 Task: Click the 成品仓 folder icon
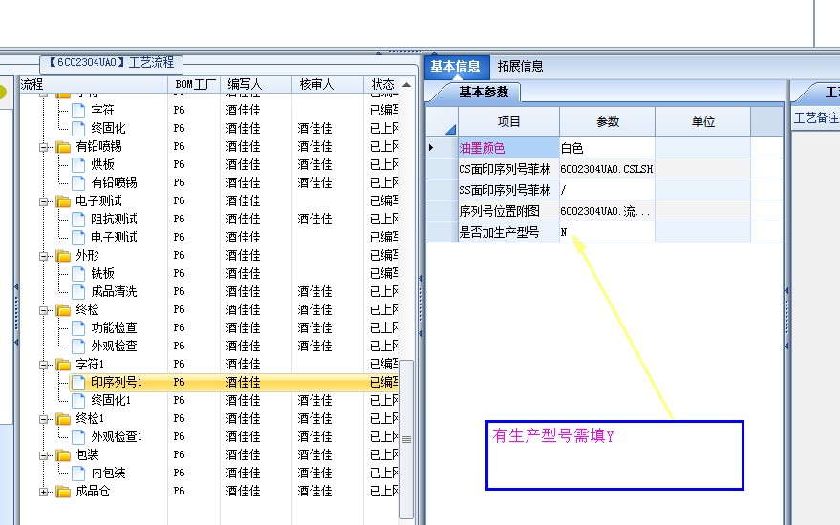click(63, 492)
